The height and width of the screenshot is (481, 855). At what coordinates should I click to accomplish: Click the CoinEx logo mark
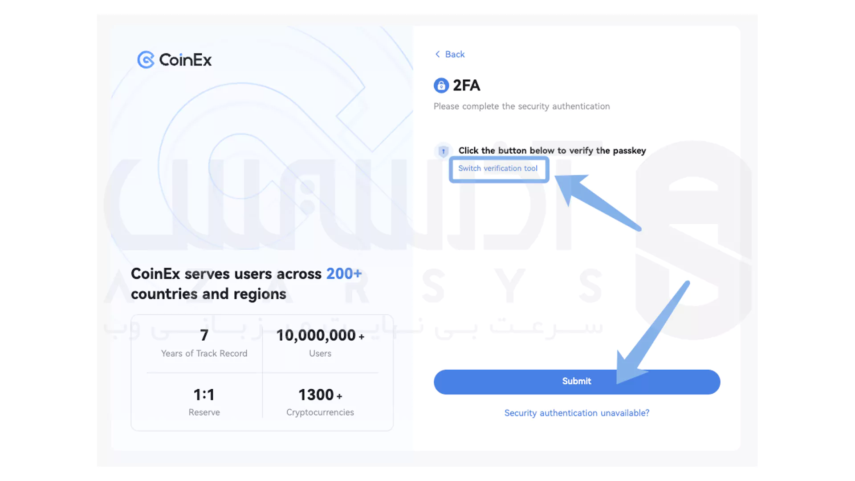[x=146, y=60]
